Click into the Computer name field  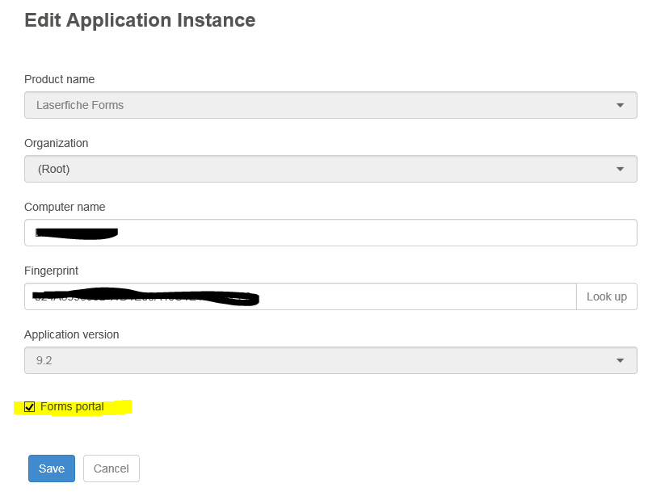coord(330,233)
